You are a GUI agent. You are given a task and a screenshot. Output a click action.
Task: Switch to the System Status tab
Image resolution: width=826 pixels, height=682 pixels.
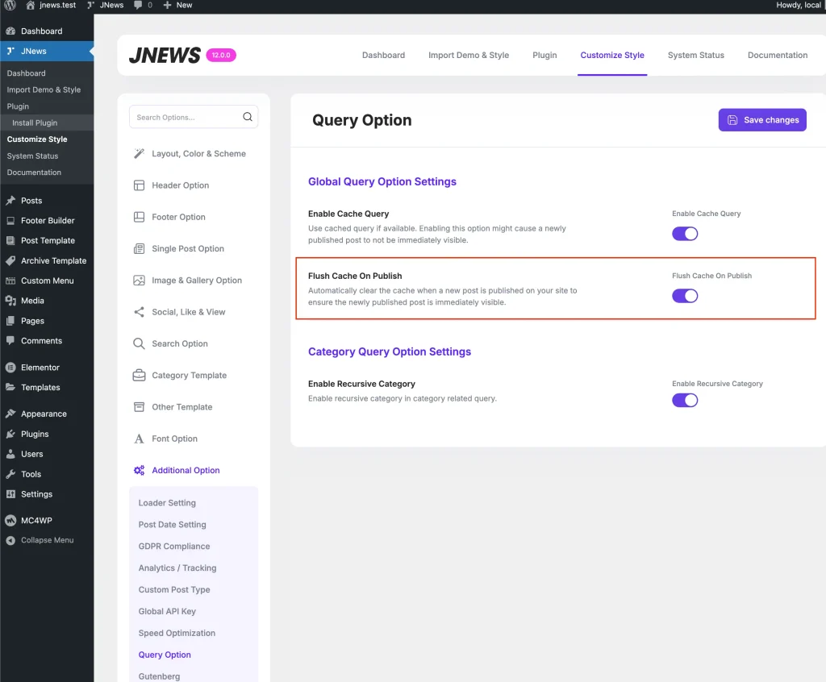click(x=695, y=56)
